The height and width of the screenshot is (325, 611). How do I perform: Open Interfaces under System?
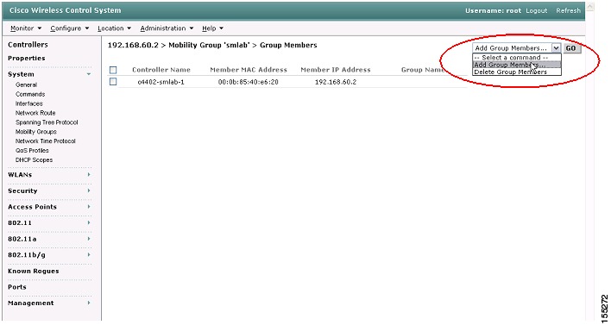point(28,103)
